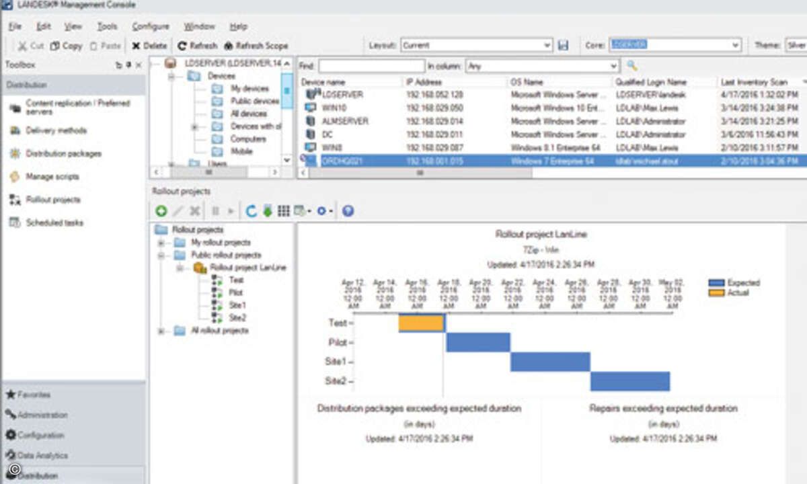Select the Administration toolbox group
The height and width of the screenshot is (484, 807).
point(73,415)
